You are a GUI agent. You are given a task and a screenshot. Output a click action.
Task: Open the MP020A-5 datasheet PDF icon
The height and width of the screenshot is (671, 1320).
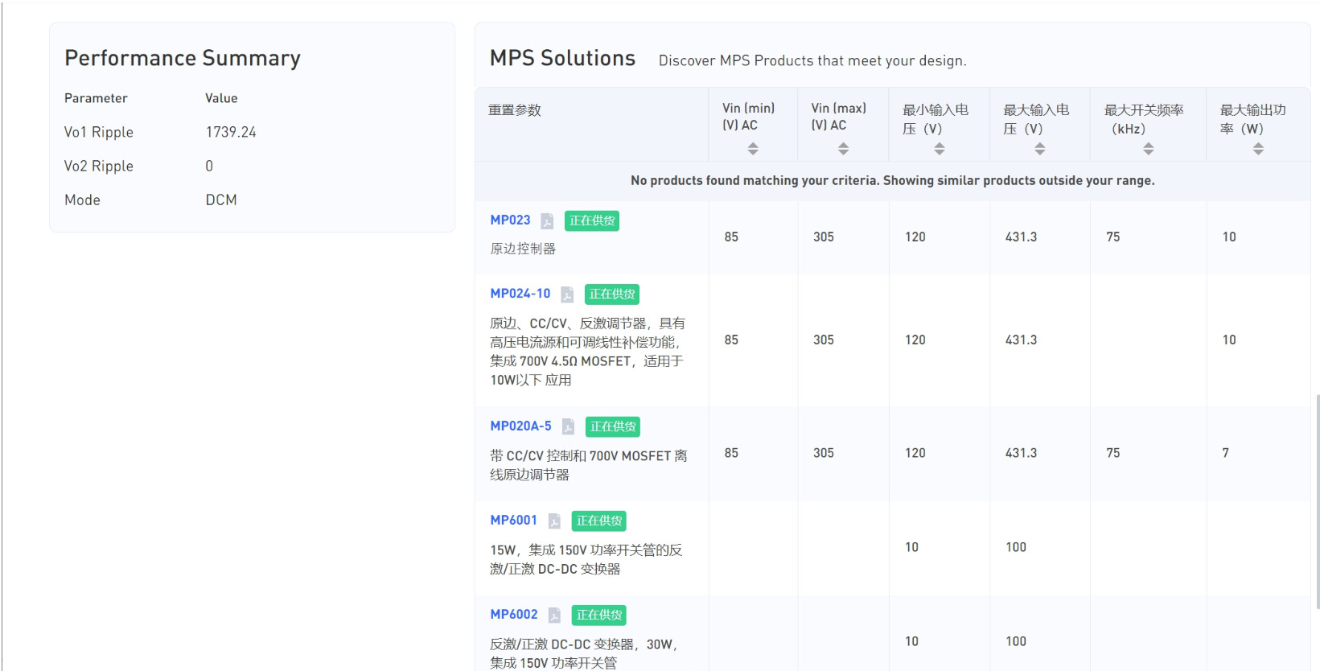click(568, 426)
